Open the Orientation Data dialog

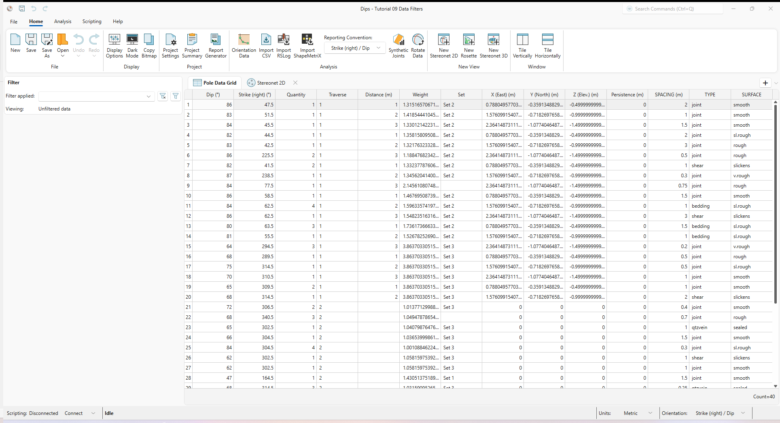(244, 45)
